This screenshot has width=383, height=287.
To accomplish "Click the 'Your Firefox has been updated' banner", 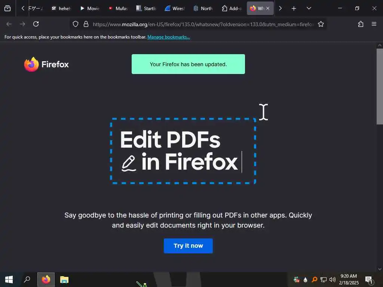I will pos(189,64).
